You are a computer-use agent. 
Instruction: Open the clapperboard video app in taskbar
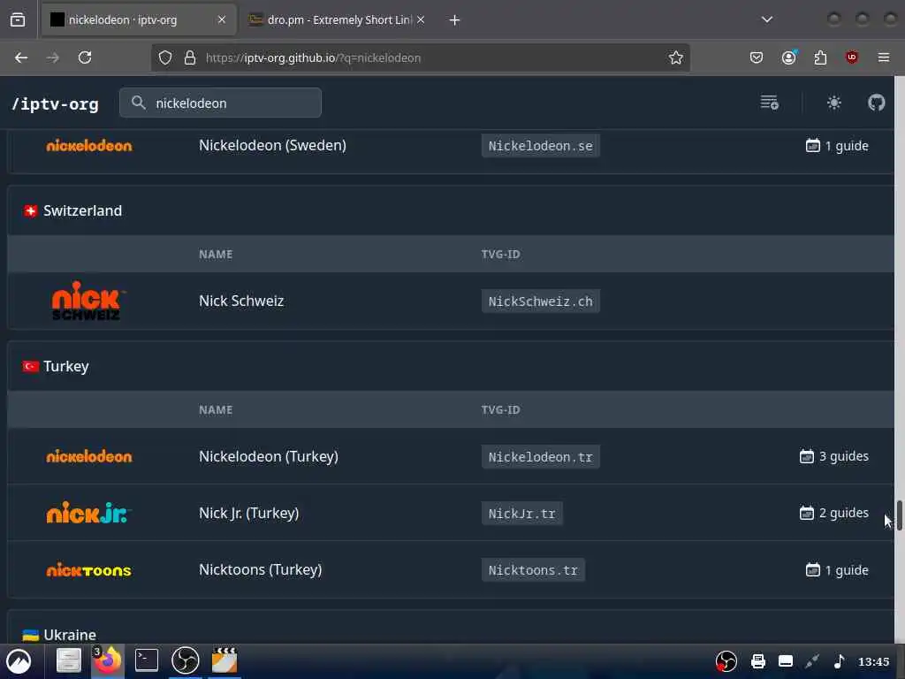tap(224, 660)
